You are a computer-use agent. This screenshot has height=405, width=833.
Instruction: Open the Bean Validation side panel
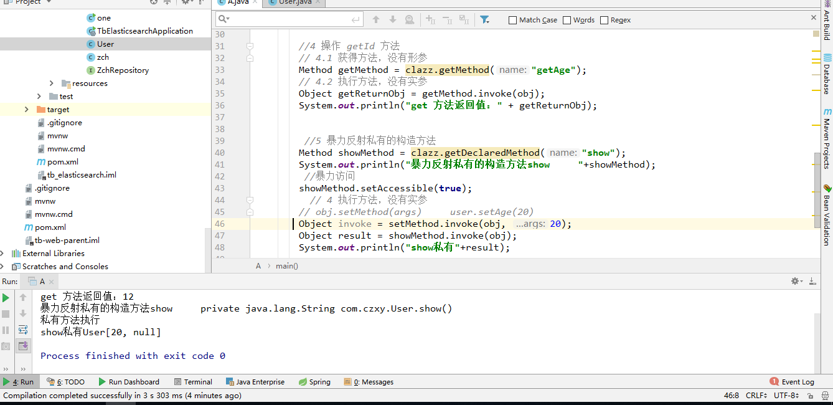click(827, 214)
